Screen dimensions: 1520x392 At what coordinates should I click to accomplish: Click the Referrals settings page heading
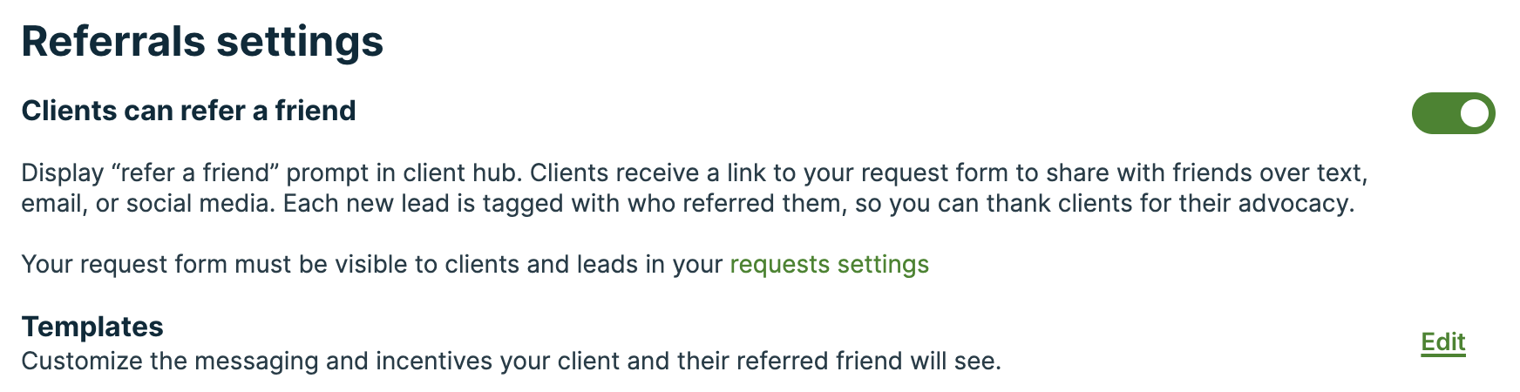click(x=202, y=41)
